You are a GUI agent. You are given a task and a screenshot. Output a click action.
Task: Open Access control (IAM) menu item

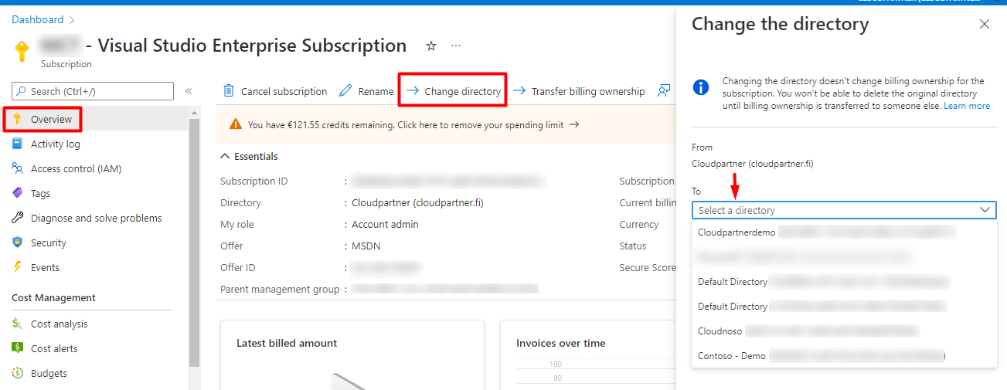tap(76, 169)
